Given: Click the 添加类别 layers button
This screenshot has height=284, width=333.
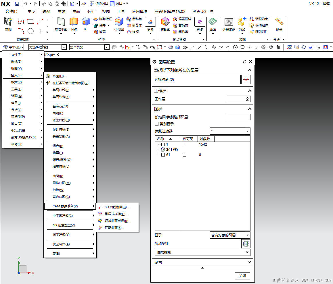Looking at the screenshot, I should click(x=246, y=244).
